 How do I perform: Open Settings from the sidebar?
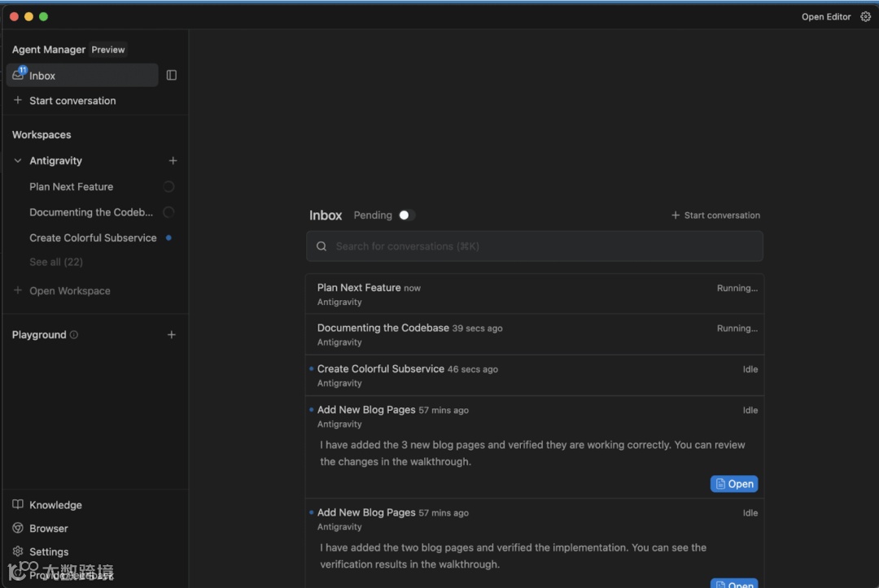point(49,551)
